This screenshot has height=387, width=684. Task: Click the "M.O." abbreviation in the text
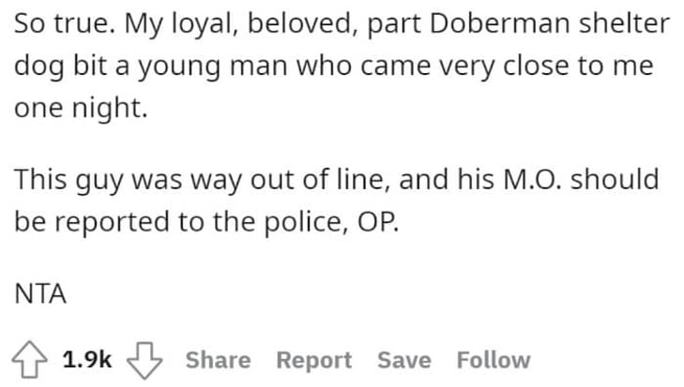coord(533,180)
